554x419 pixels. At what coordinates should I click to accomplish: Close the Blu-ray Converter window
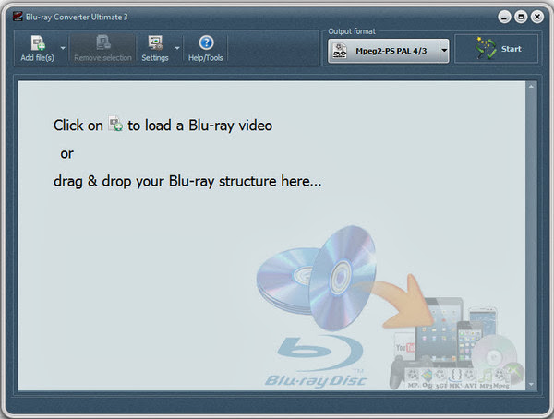[537, 17]
